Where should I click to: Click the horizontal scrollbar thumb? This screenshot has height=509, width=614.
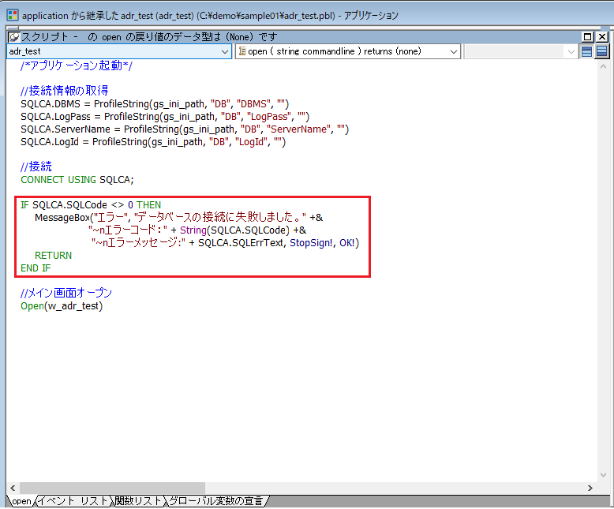pos(110,488)
